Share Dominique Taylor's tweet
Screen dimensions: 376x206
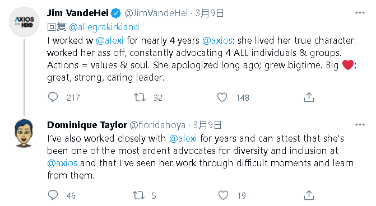[x=309, y=195]
